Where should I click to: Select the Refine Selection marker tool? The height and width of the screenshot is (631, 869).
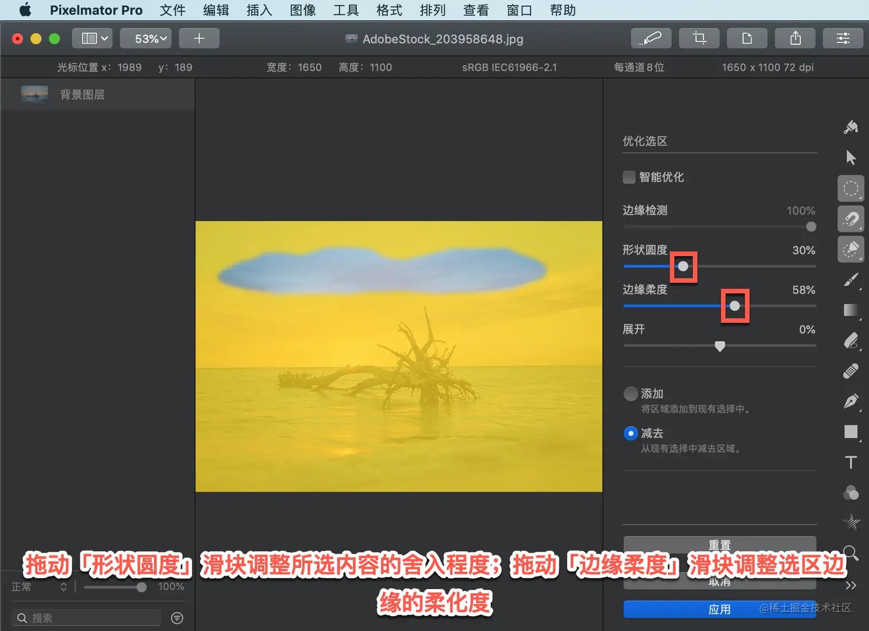pyautogui.click(x=851, y=249)
